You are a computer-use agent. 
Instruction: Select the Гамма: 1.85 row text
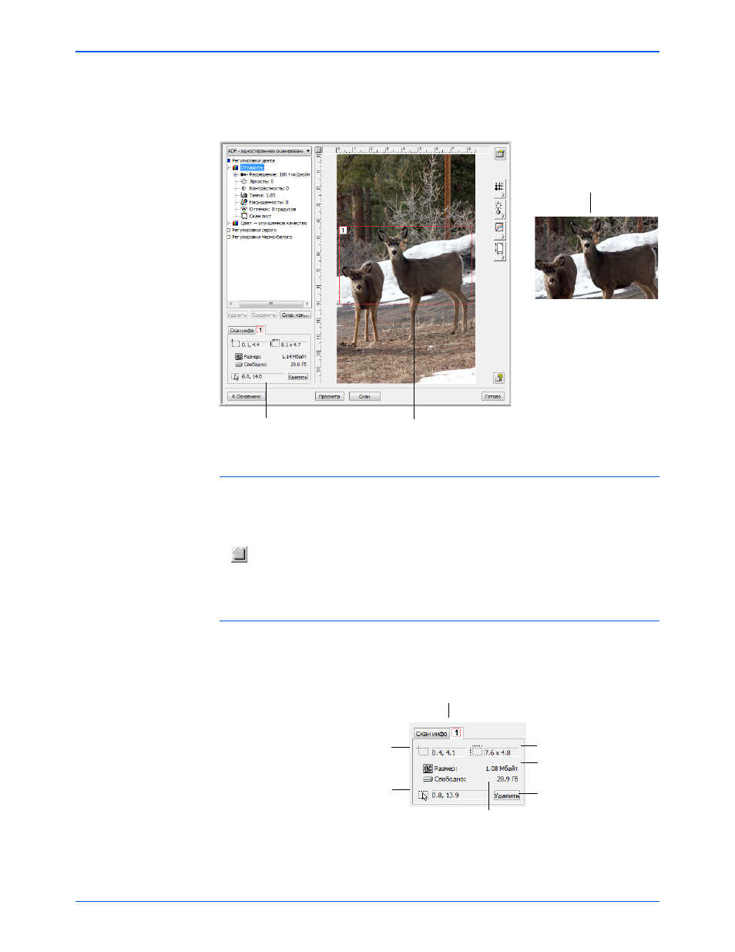click(262, 195)
